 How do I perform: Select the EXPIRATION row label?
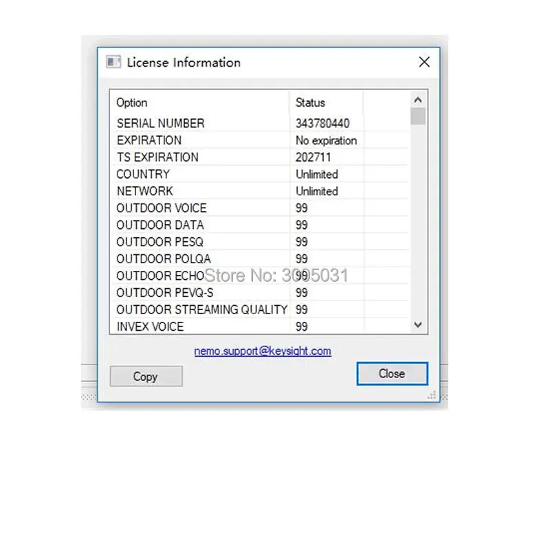point(149,140)
